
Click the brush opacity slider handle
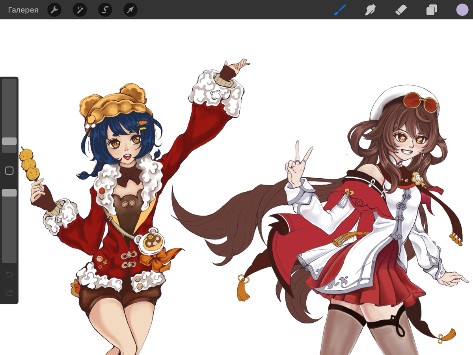click(x=9, y=193)
